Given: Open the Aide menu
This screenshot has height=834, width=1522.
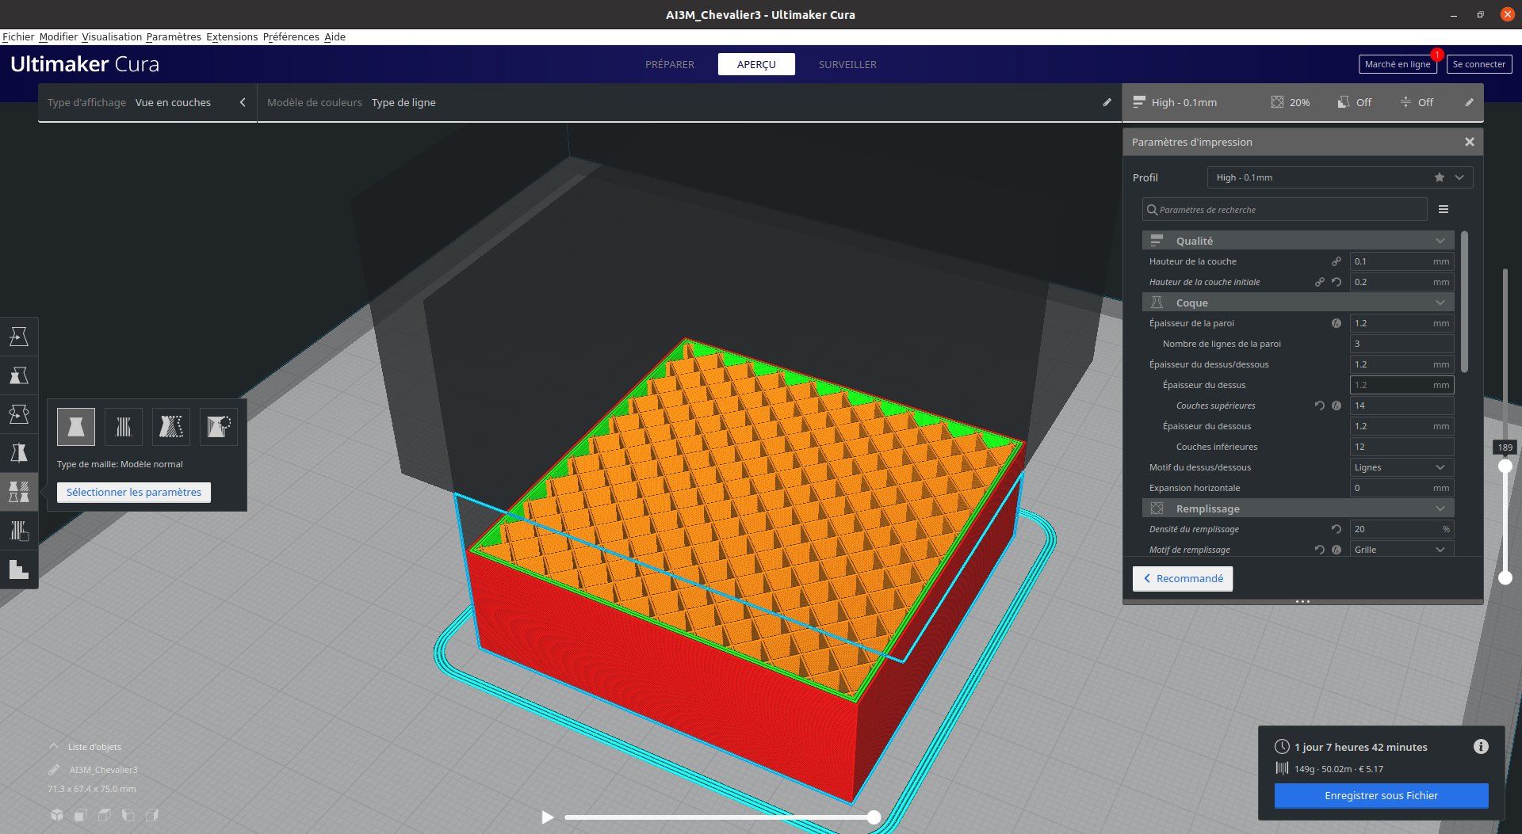Looking at the screenshot, I should pos(335,36).
